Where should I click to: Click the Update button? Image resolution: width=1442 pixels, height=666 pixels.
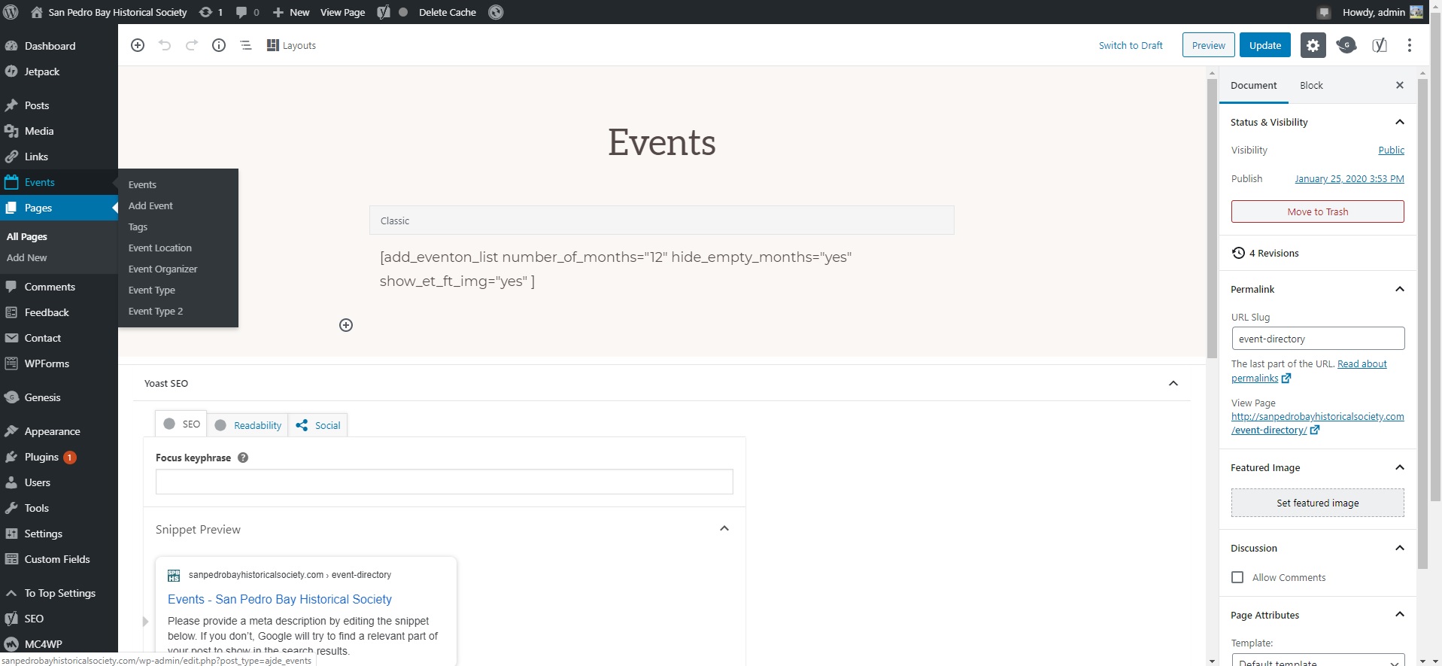pyautogui.click(x=1264, y=45)
